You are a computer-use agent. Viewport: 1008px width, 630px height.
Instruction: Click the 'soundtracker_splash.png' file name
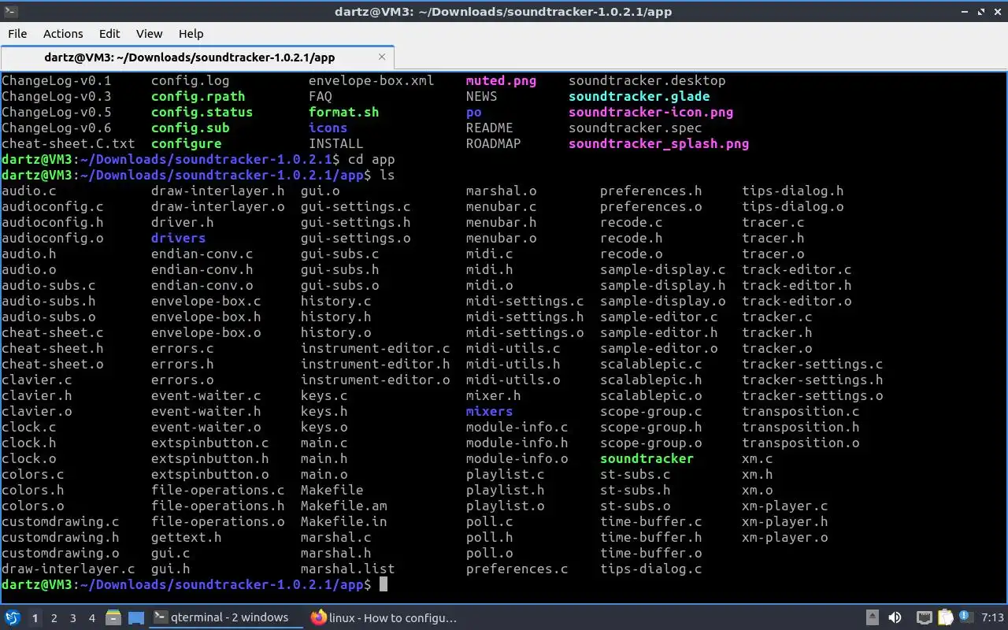pyautogui.click(x=659, y=143)
